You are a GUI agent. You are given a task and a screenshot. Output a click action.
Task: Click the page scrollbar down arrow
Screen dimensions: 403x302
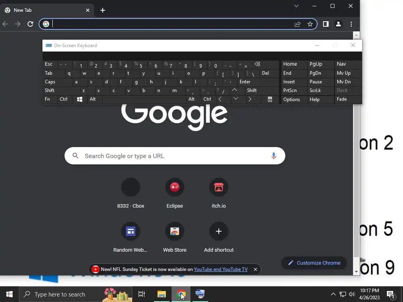tap(356, 272)
